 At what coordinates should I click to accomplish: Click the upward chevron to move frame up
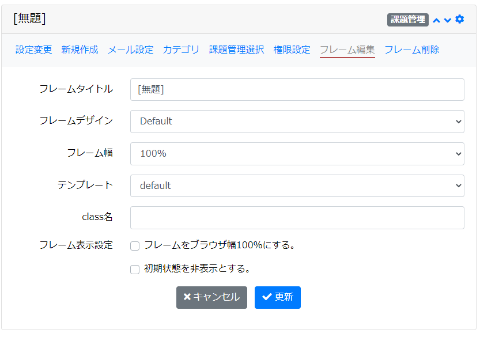pyautogui.click(x=436, y=19)
